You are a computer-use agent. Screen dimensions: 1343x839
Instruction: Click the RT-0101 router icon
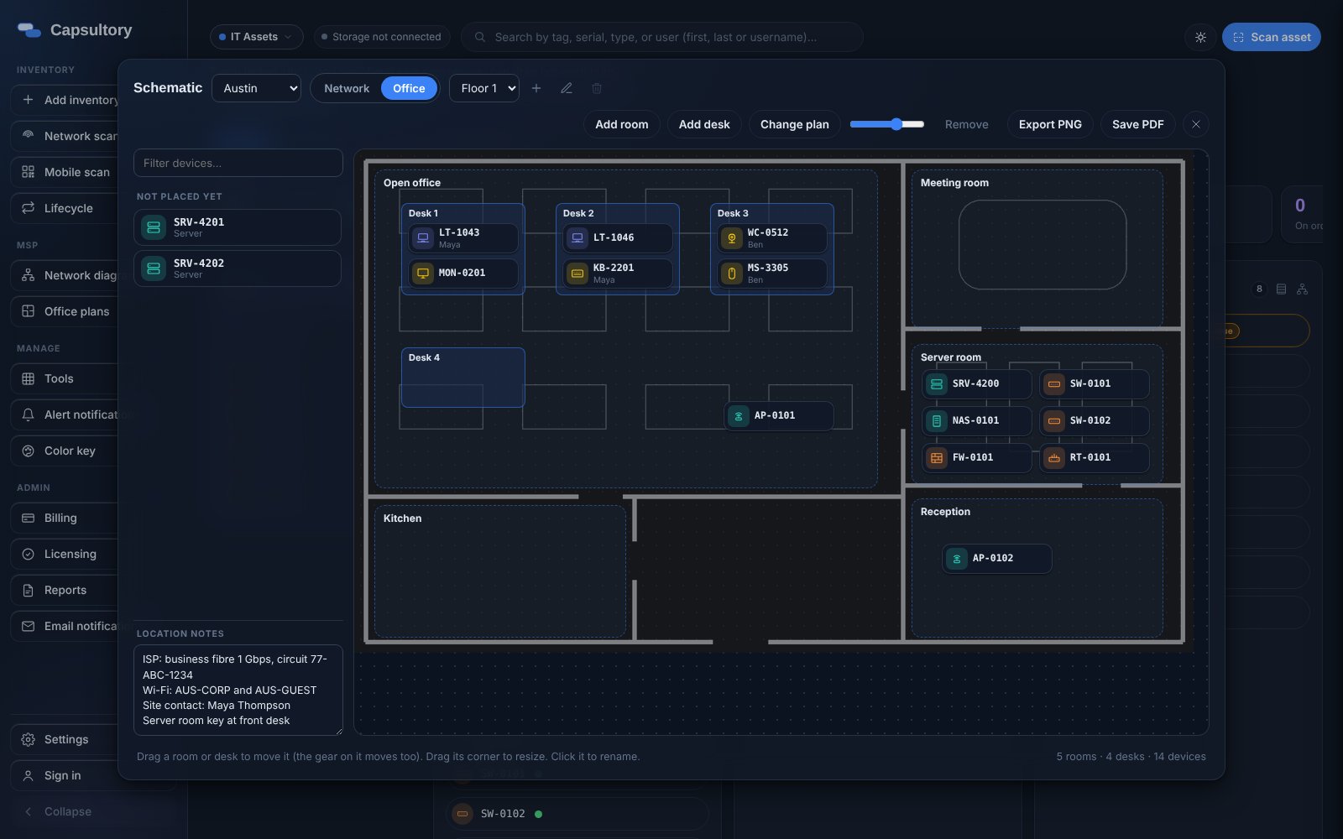click(x=1054, y=458)
